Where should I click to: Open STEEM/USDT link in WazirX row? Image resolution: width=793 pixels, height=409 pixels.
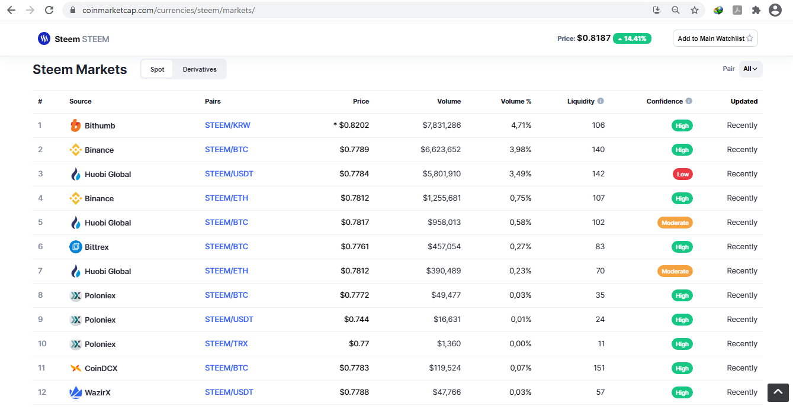point(229,392)
